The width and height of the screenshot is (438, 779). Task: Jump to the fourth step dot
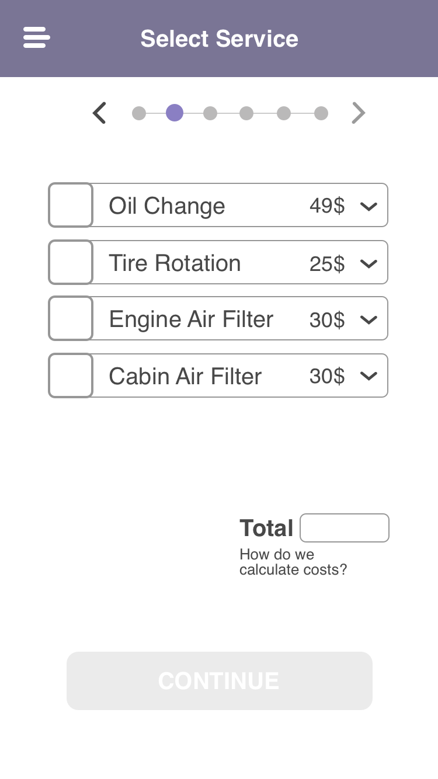tap(246, 113)
